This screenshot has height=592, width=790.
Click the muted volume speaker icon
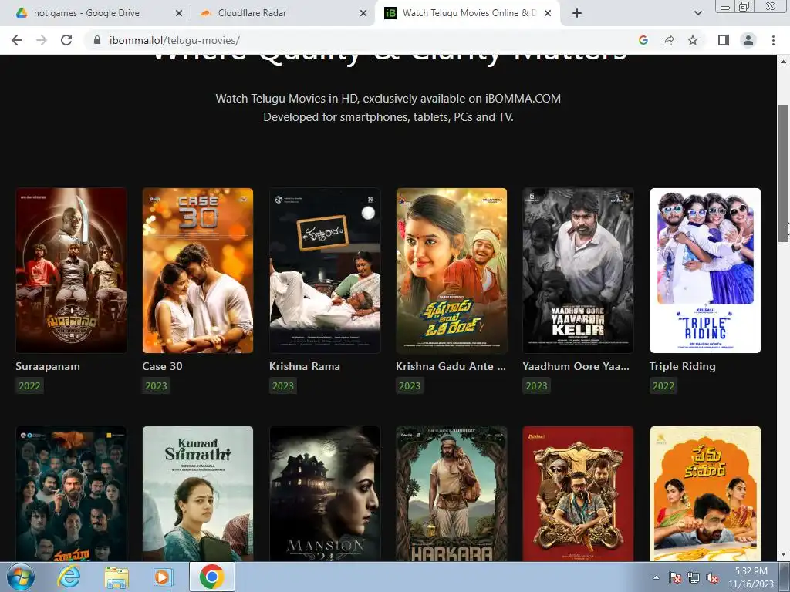(x=712, y=577)
